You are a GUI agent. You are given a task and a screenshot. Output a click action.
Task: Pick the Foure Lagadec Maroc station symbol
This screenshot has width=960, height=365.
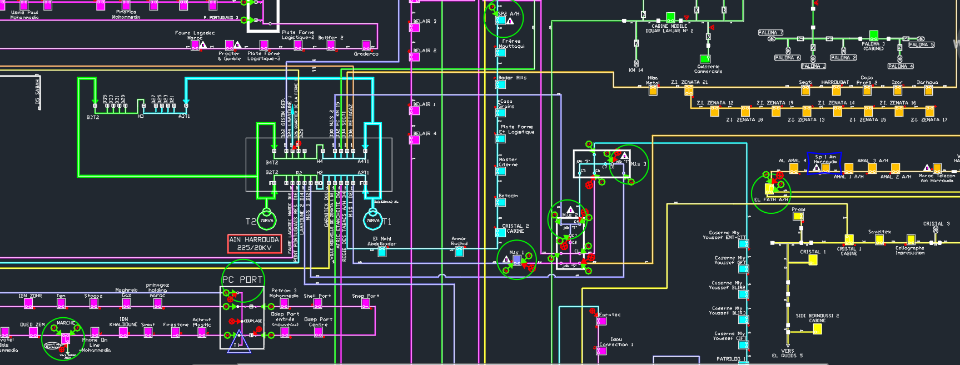pos(195,46)
